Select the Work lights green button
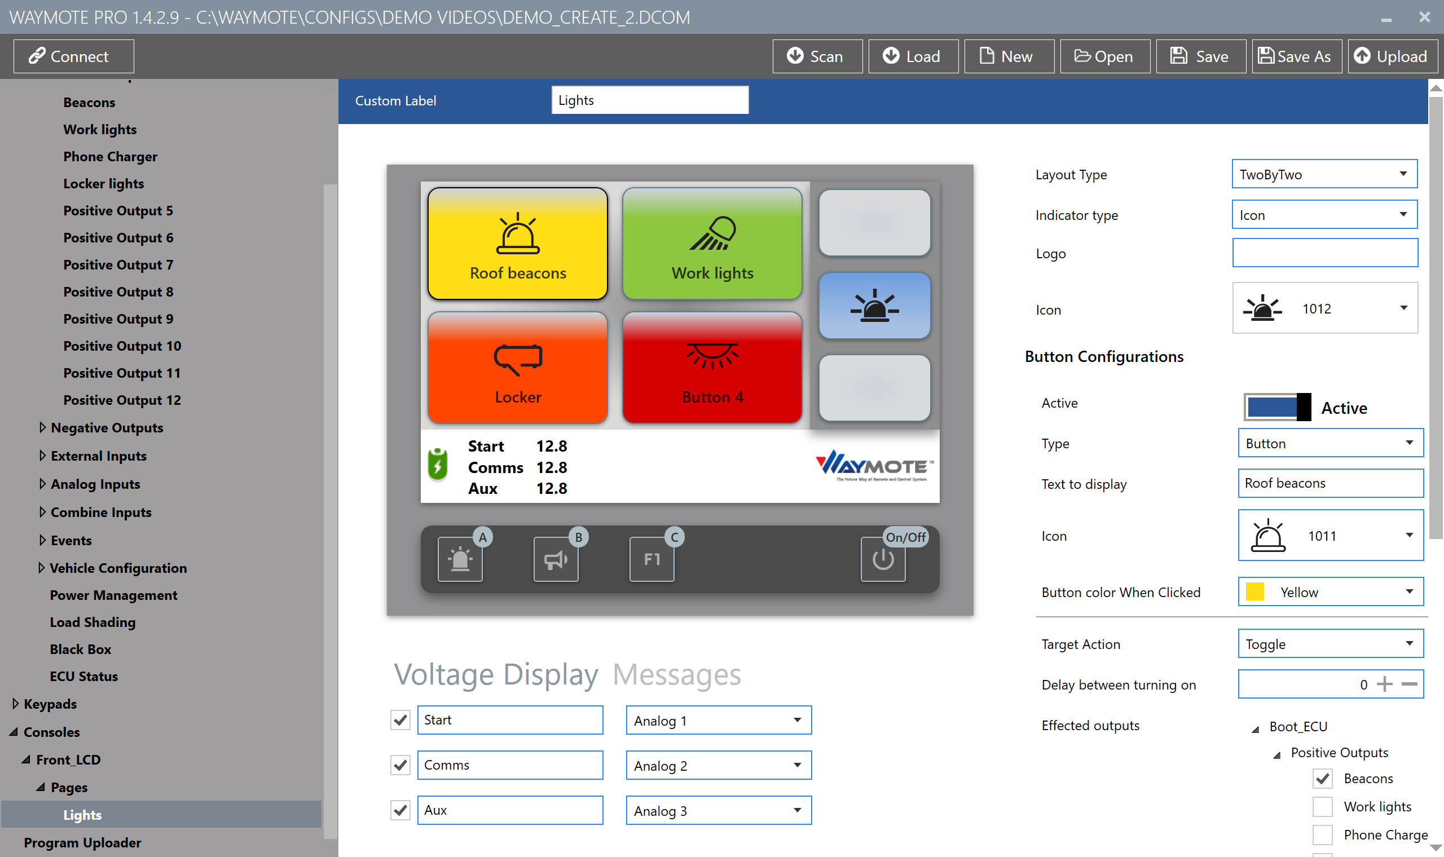This screenshot has height=857, width=1444. tap(712, 243)
